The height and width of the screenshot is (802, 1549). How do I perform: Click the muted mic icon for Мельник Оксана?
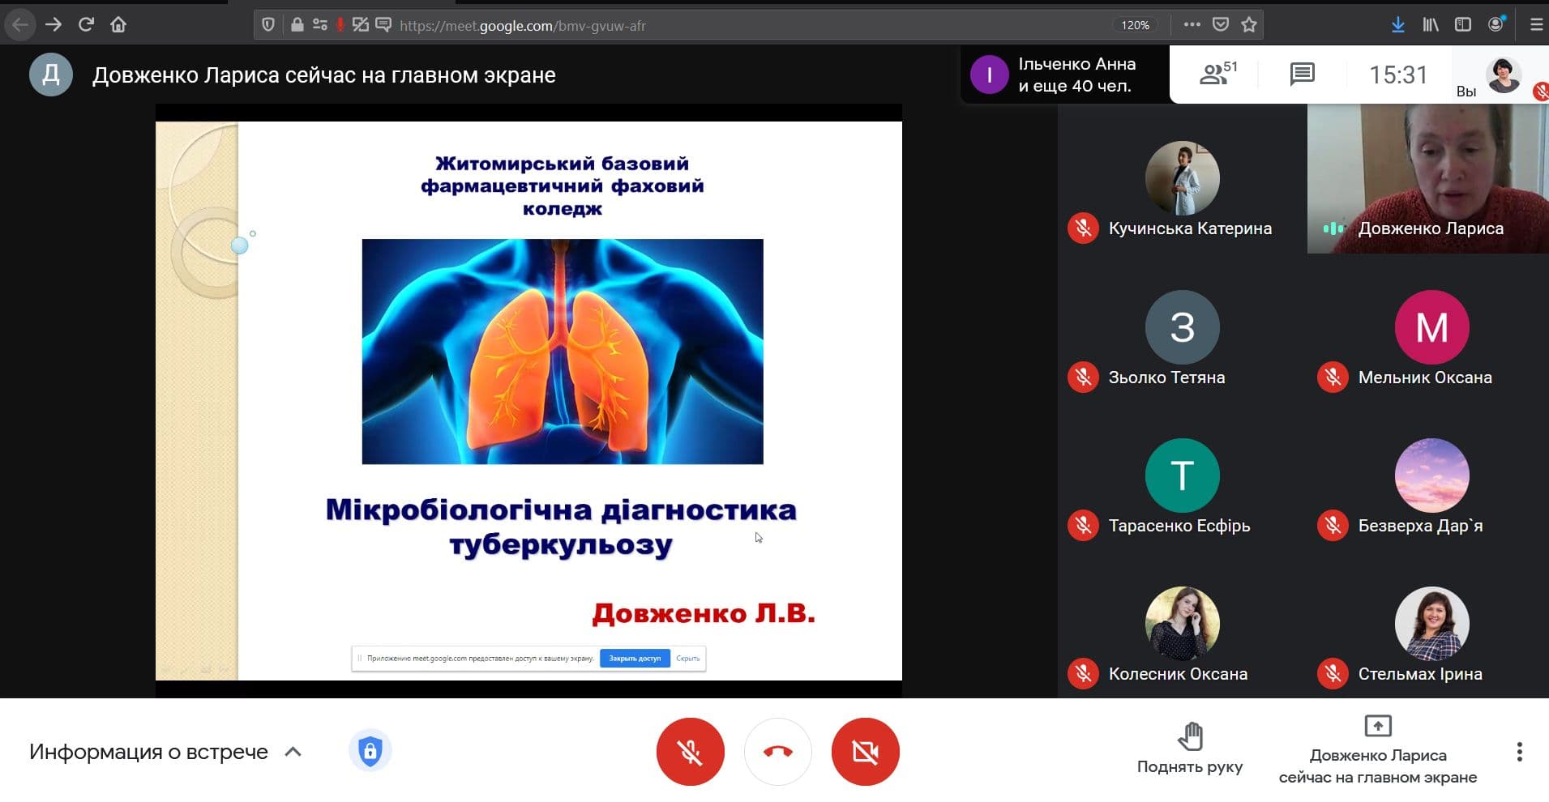coord(1333,377)
